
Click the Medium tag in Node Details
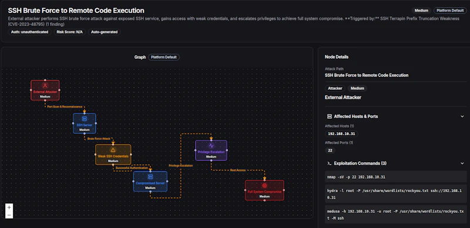(x=357, y=88)
